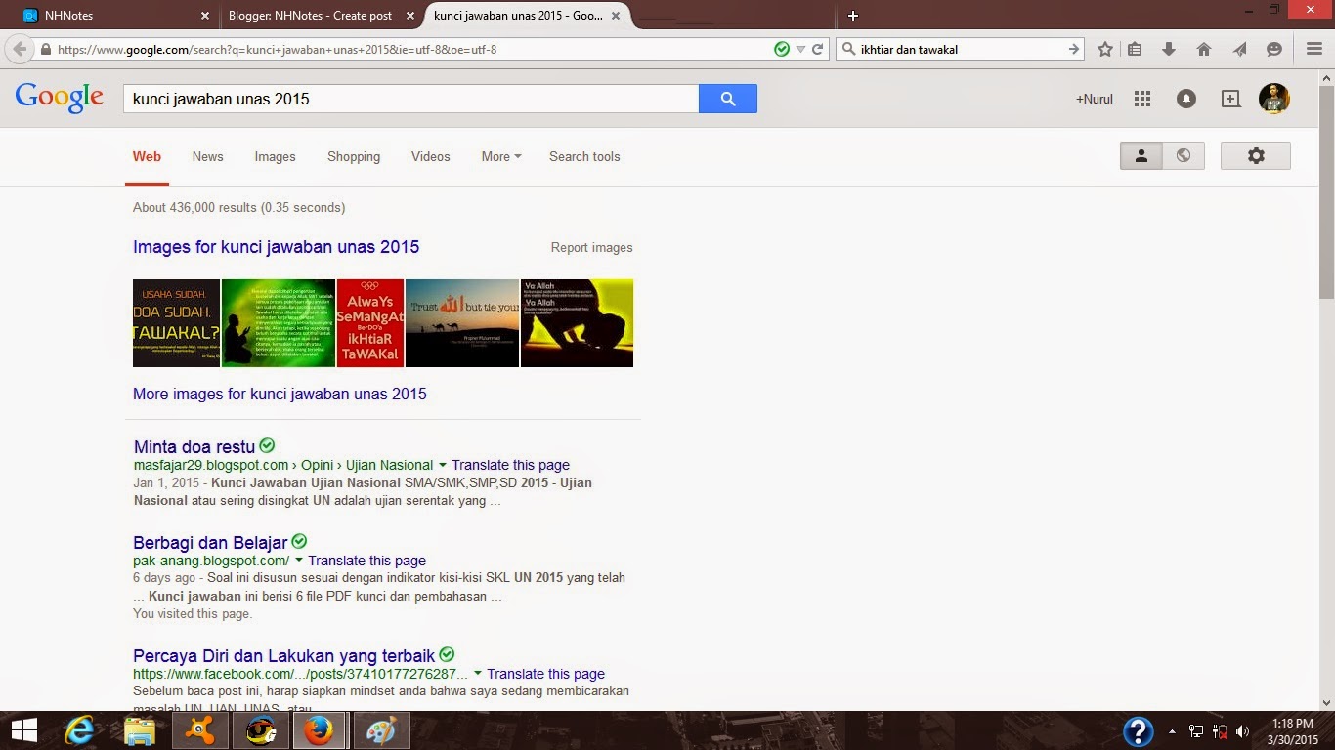Image resolution: width=1335 pixels, height=750 pixels.
Task: Click the URL address field
Action: point(410,49)
